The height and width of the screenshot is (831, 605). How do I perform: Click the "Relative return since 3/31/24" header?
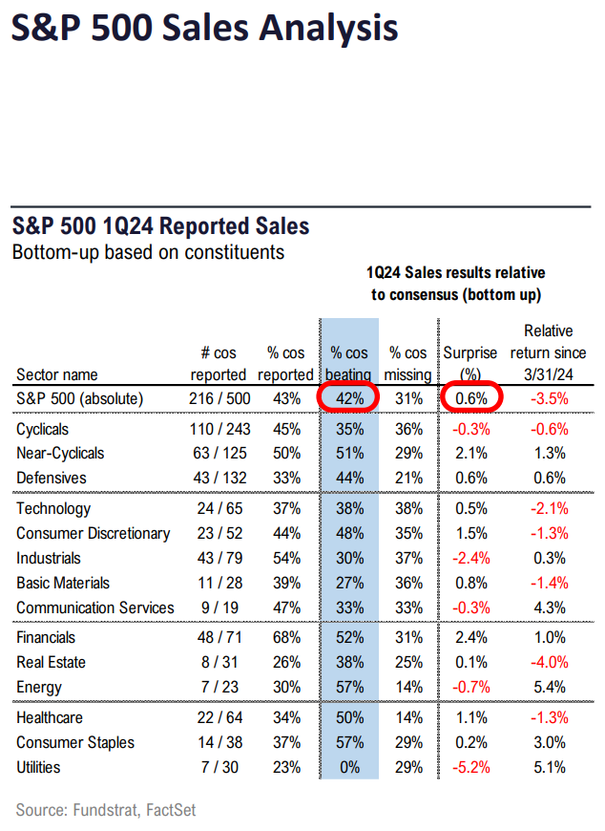click(549, 352)
